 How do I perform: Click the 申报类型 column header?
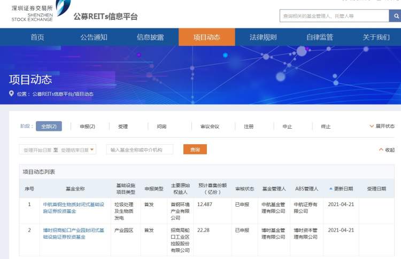pos(154,189)
